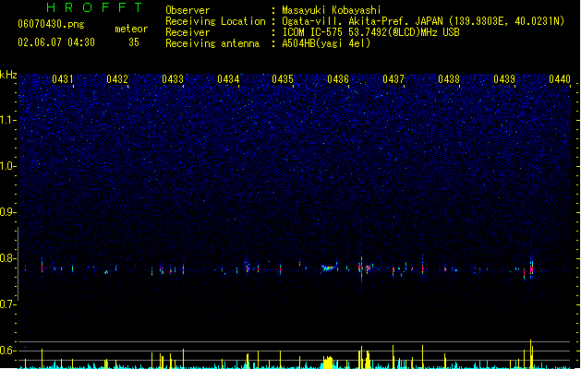
Task: Click the Receiver label
Action: (188, 32)
